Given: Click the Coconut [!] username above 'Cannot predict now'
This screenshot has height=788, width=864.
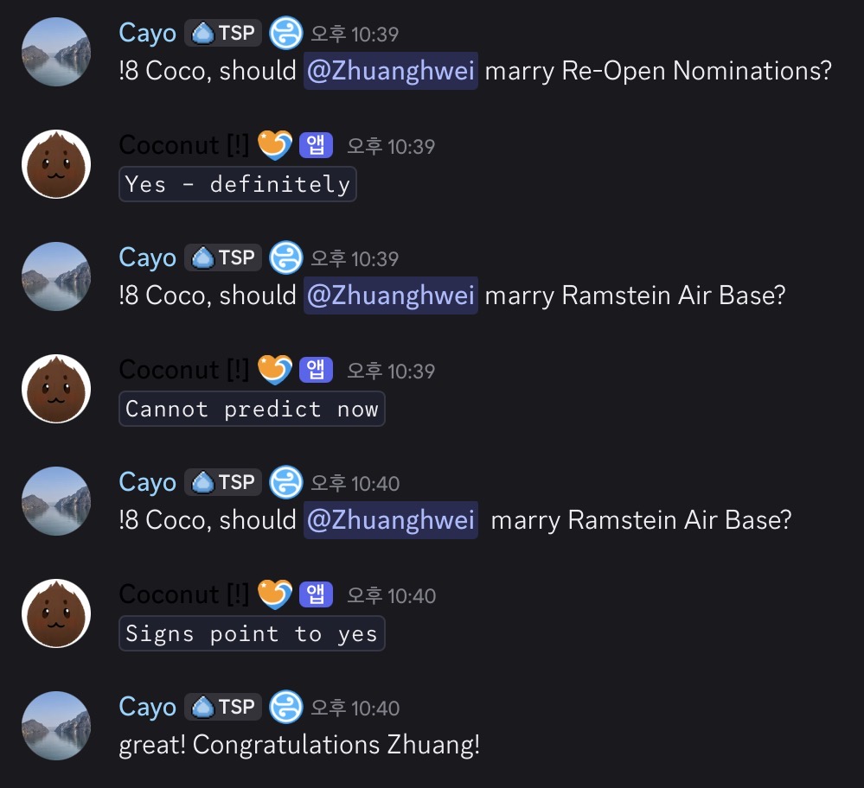Looking at the screenshot, I should (184, 370).
